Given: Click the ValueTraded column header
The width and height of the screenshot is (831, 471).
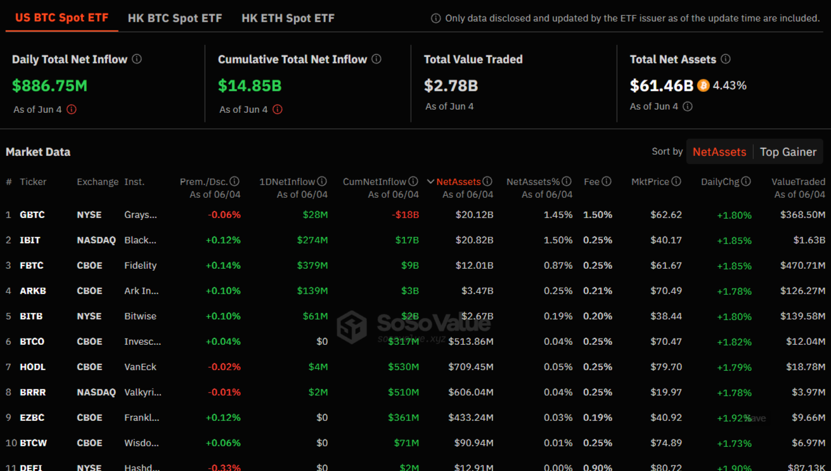Looking at the screenshot, I should (x=798, y=182).
